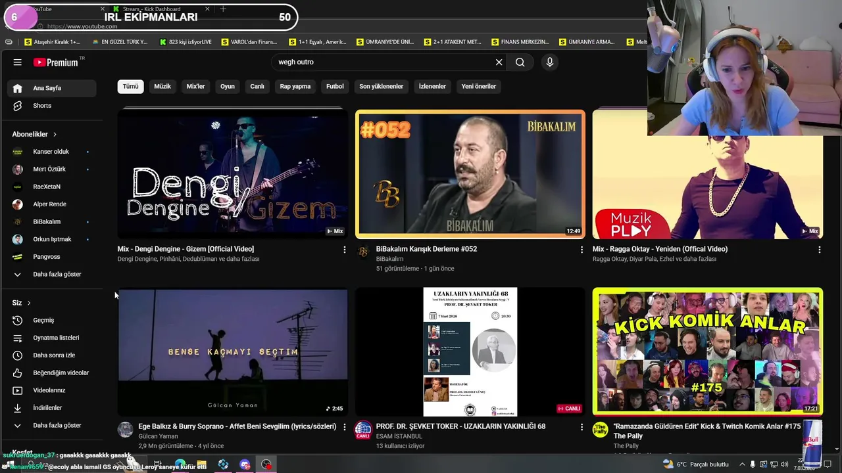Open options menu for Dengi Dengine mix
Viewport: 842px width, 473px height.
point(344,250)
